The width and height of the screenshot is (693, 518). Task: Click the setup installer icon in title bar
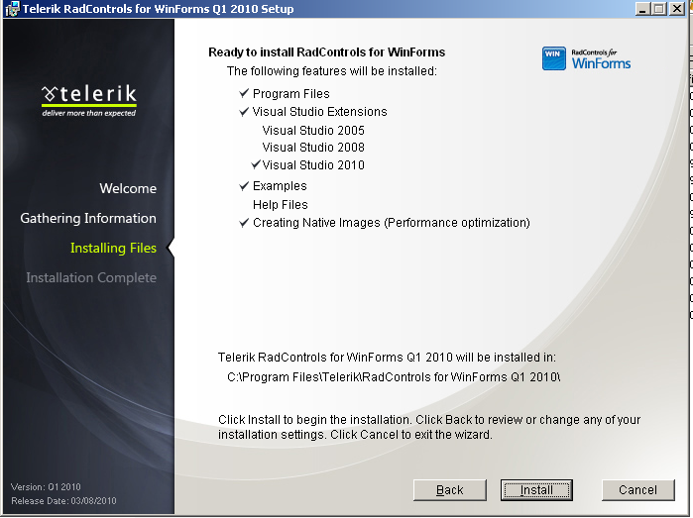click(12, 9)
